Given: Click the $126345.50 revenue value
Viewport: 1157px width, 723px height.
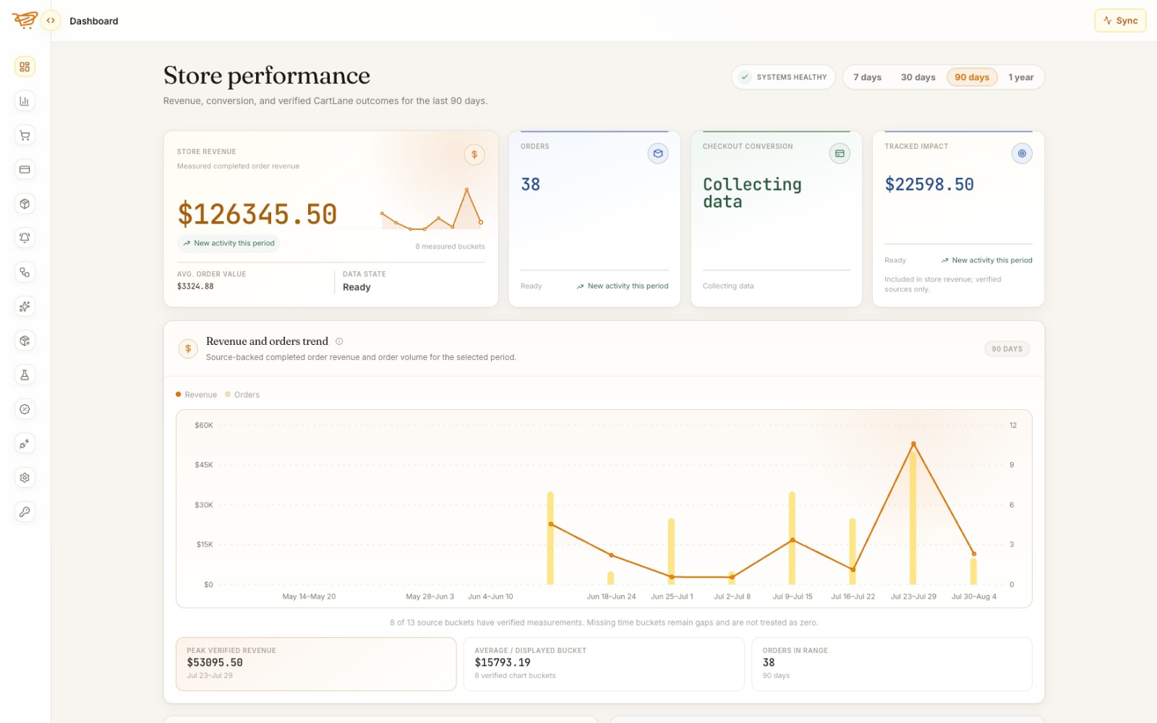Looking at the screenshot, I should 257,214.
